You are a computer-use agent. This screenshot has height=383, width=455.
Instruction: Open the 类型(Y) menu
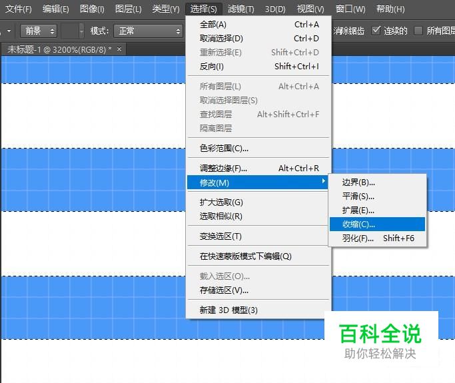click(x=166, y=9)
